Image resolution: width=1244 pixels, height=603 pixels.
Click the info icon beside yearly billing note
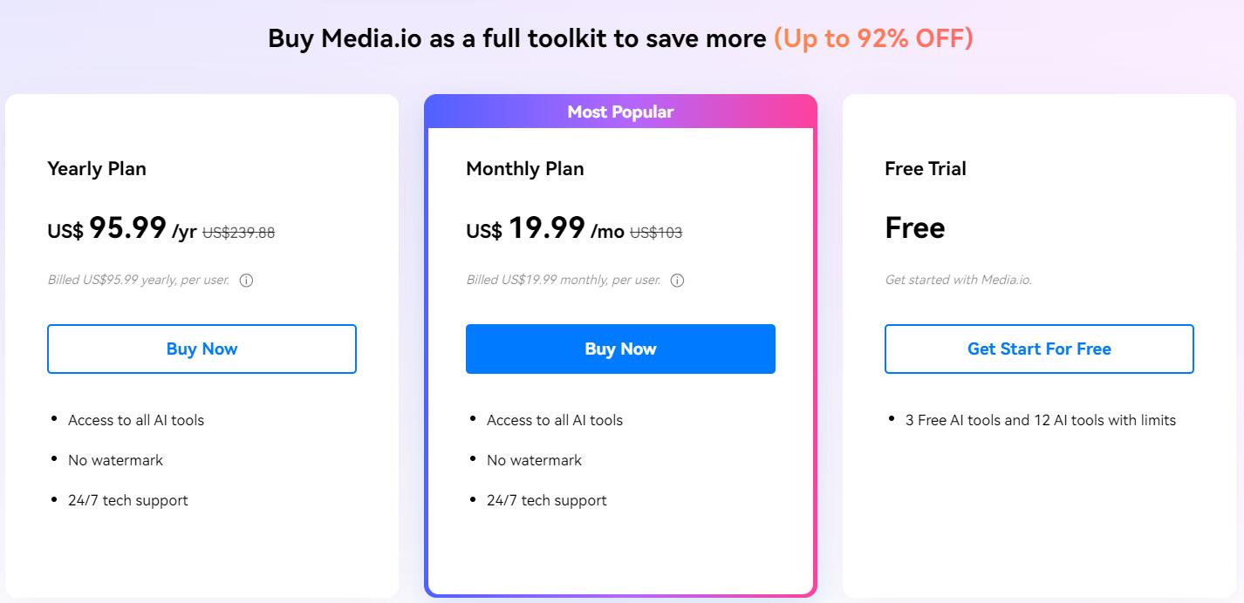(x=246, y=281)
